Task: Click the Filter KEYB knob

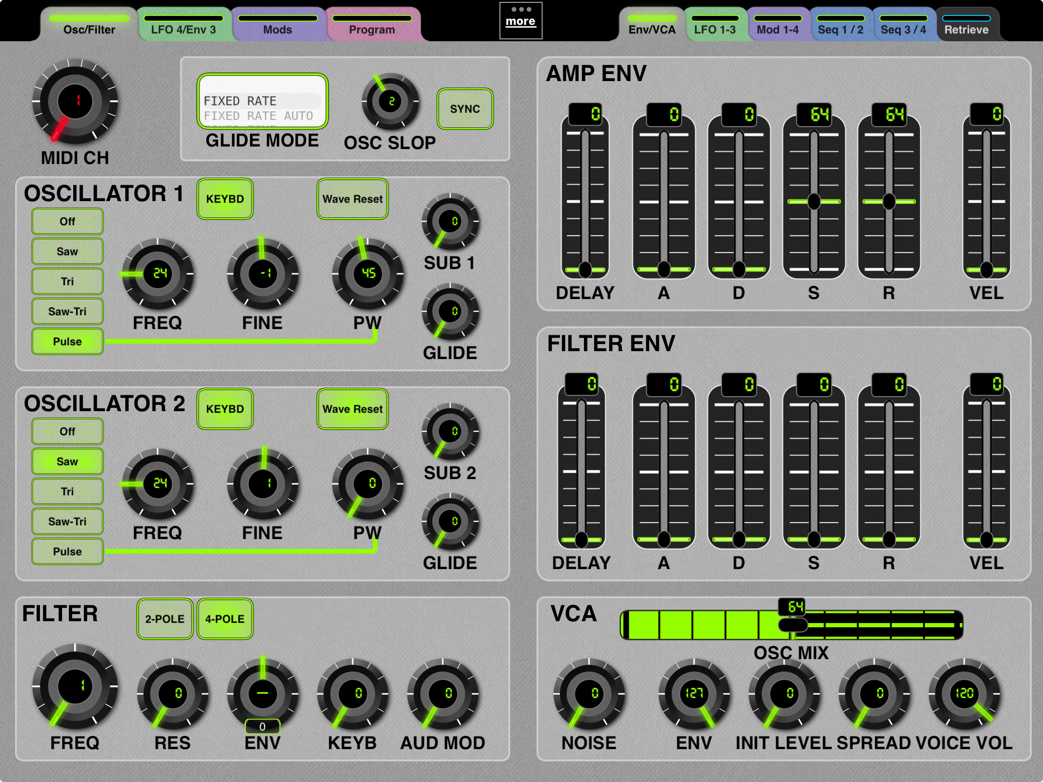Action: point(353,694)
